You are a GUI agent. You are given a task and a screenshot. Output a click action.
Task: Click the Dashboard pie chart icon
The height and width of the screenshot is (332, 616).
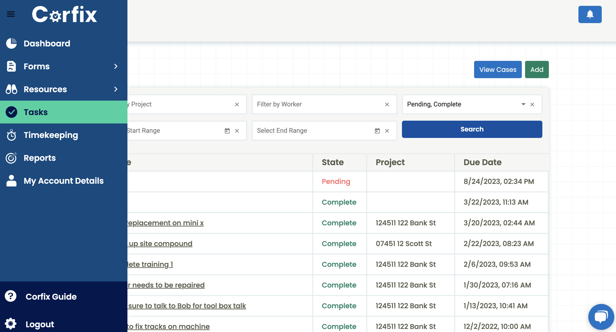pos(12,43)
